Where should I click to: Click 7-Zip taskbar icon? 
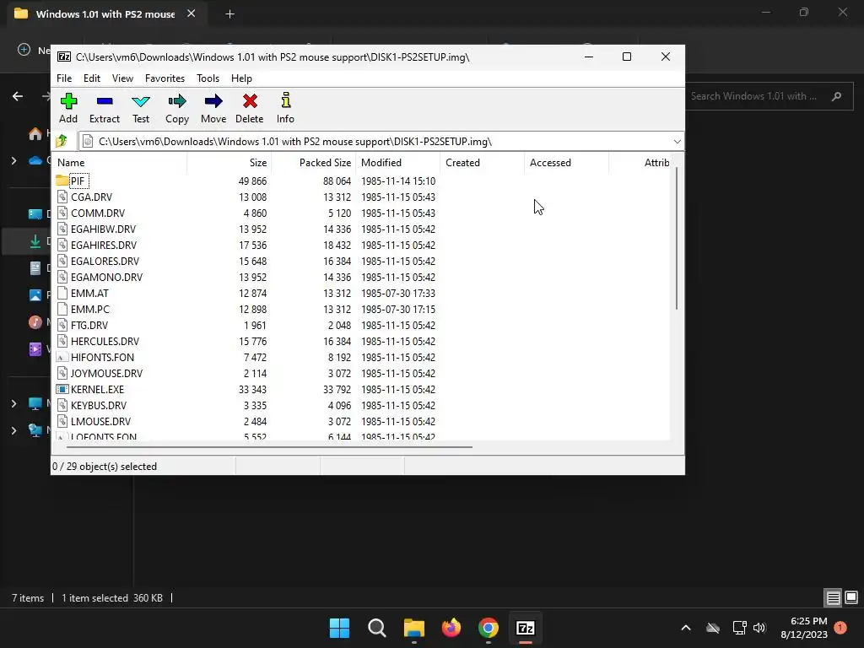click(x=525, y=628)
